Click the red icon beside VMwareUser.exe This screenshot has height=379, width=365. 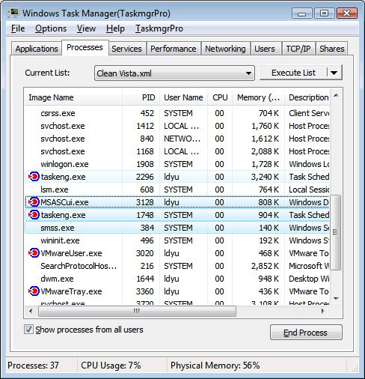tap(34, 253)
